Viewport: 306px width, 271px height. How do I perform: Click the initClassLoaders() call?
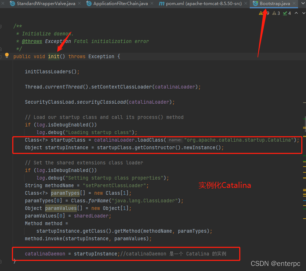pos(52,72)
